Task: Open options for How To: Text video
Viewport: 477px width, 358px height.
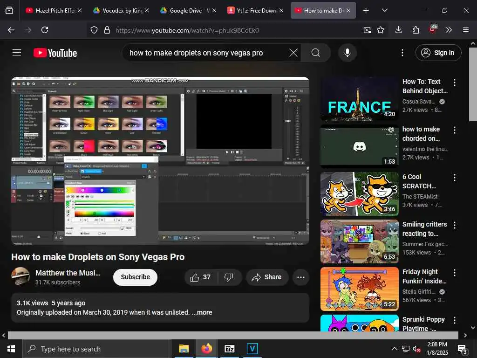Action: pos(455,82)
